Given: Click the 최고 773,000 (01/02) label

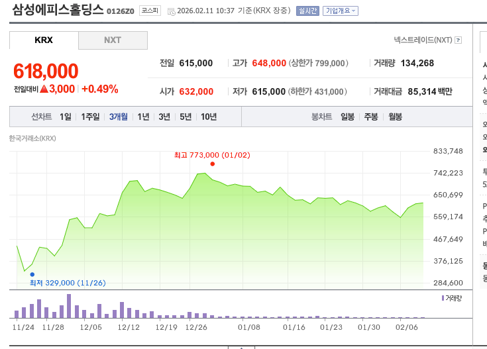Looking at the screenshot, I should (x=212, y=155).
